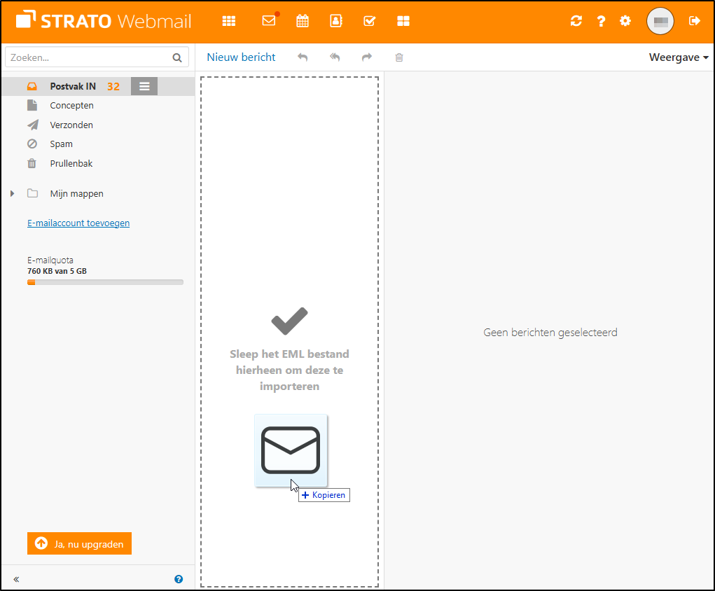Sign out using the logout icon
The height and width of the screenshot is (591, 715).
coord(694,21)
